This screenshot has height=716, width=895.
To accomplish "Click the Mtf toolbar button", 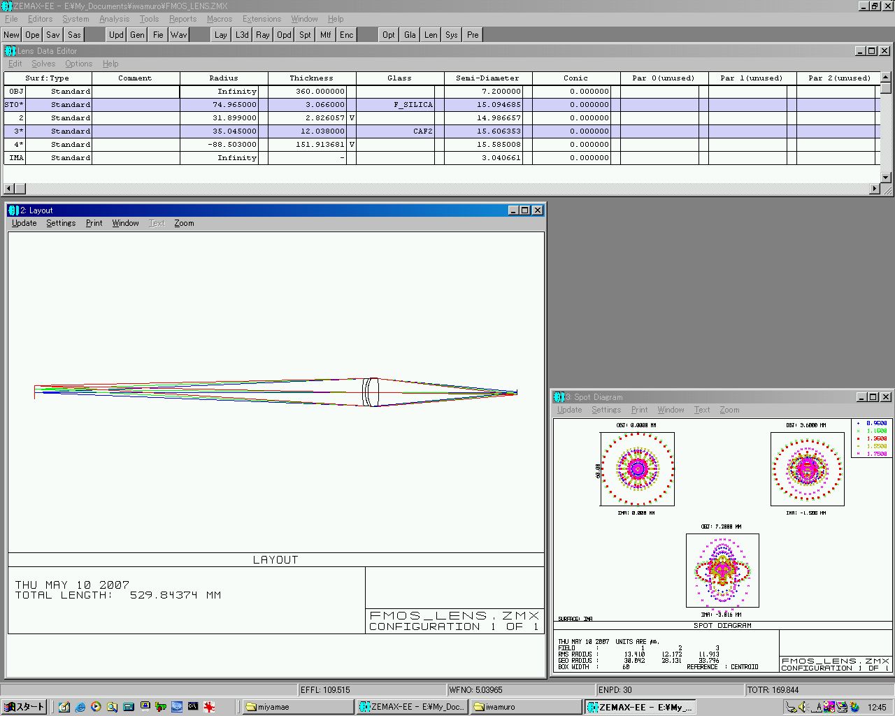I will coord(326,35).
